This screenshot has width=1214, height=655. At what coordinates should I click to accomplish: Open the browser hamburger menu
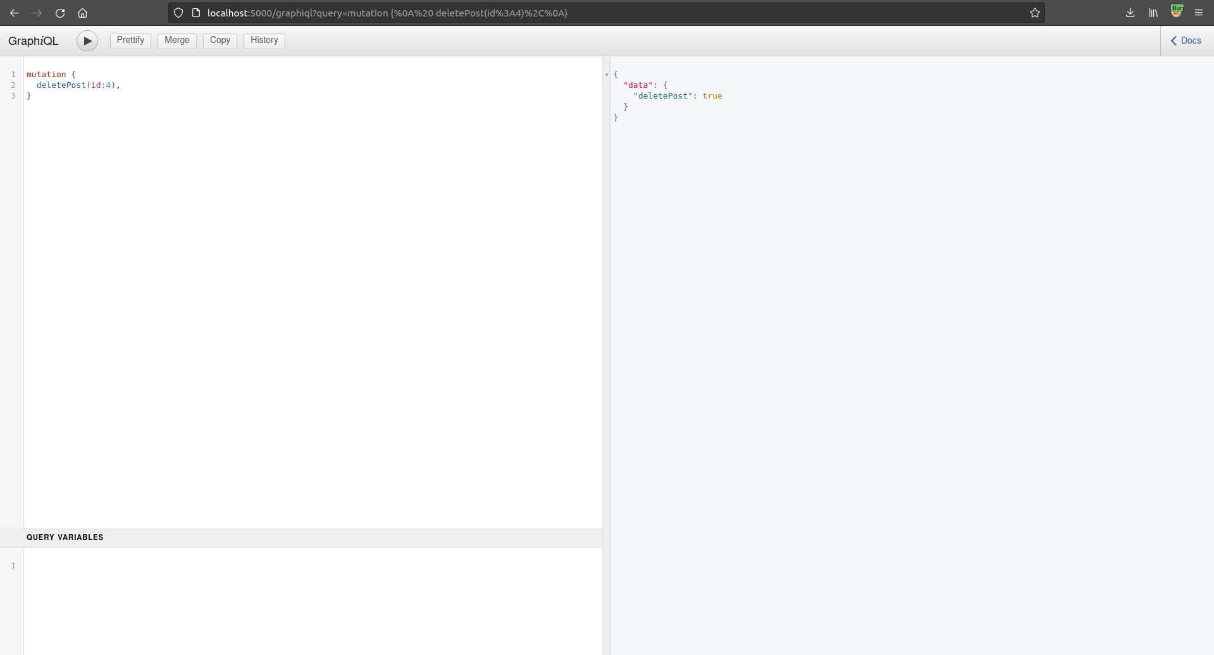[x=1199, y=13]
